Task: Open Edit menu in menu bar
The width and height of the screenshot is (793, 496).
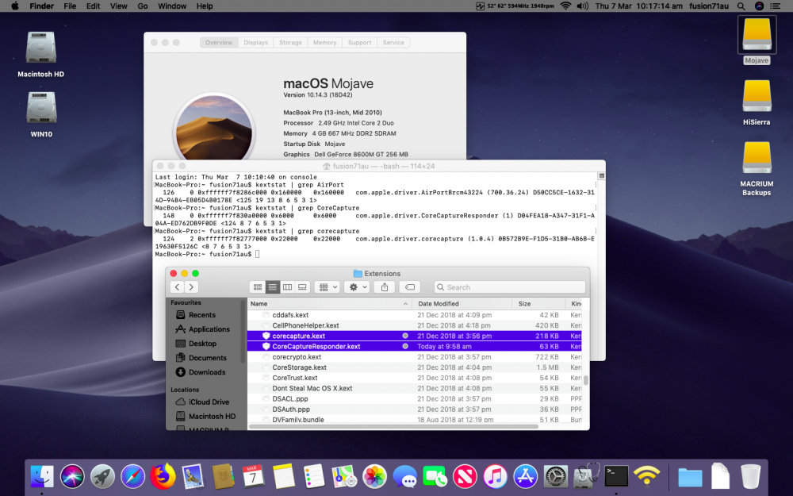Action: pyautogui.click(x=93, y=6)
